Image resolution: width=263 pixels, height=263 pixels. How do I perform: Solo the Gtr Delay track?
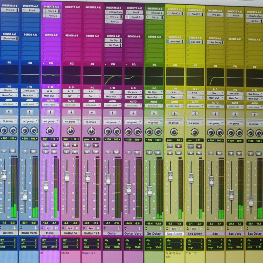pyautogui.click(x=149, y=153)
